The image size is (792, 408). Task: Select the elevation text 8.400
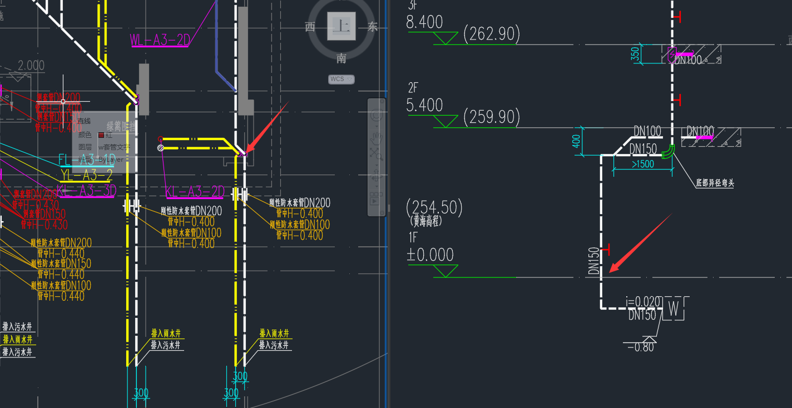click(x=425, y=22)
